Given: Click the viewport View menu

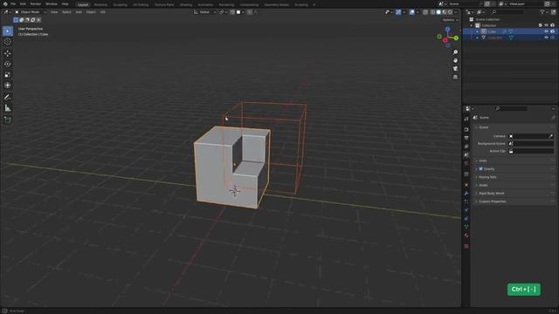Looking at the screenshot, I should 54,12.
